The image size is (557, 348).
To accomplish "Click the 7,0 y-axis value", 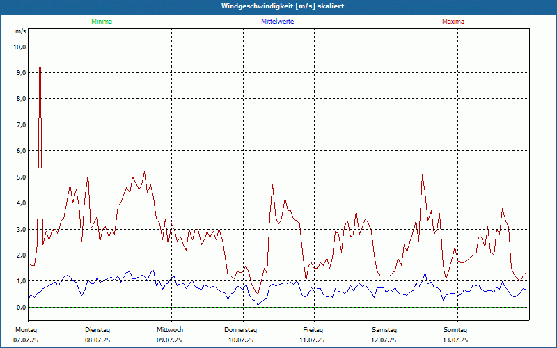I will 22,125.
